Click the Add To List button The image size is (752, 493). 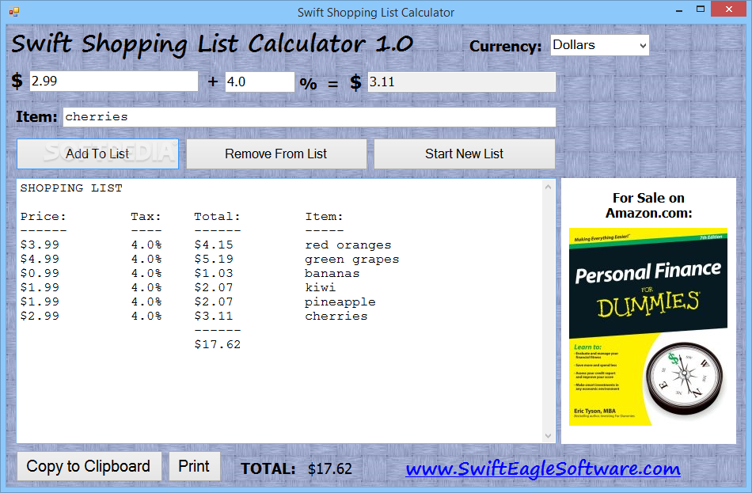pyautogui.click(x=98, y=154)
